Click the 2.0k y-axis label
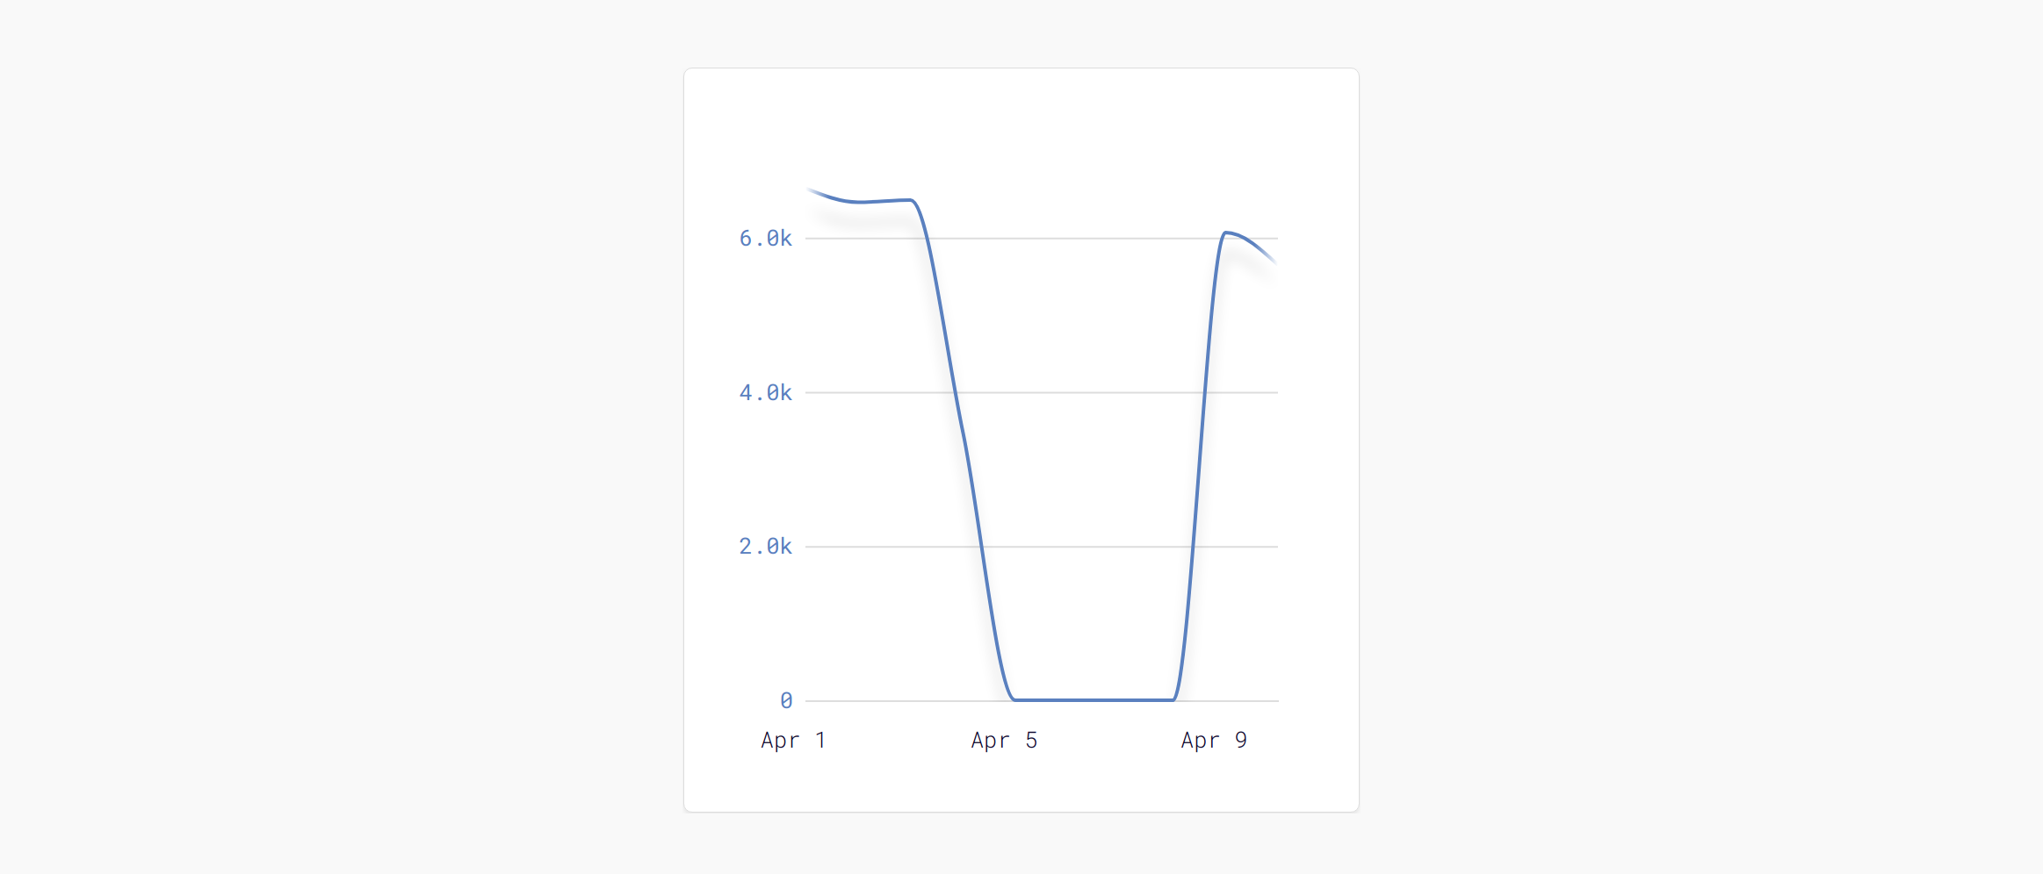 click(x=765, y=547)
